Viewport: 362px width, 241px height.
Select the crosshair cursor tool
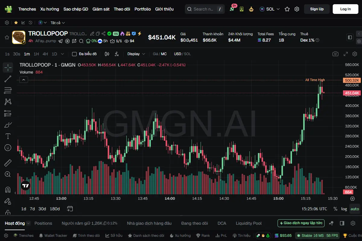(x=8, y=67)
